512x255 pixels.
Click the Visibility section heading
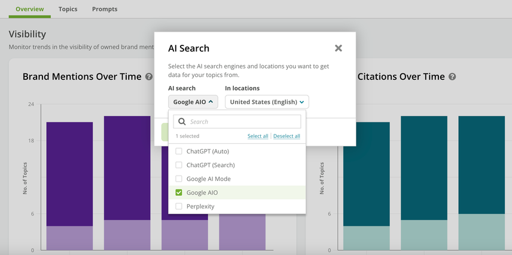pos(28,34)
